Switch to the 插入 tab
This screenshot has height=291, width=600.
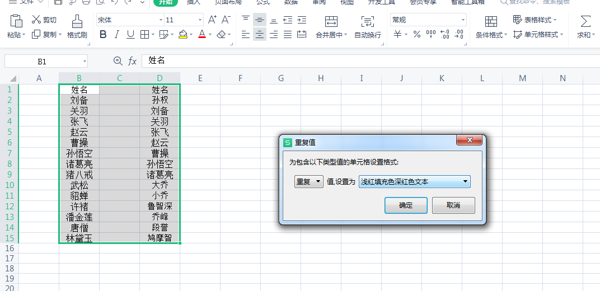[x=194, y=2]
